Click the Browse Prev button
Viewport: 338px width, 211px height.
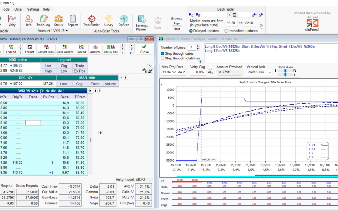177,23
